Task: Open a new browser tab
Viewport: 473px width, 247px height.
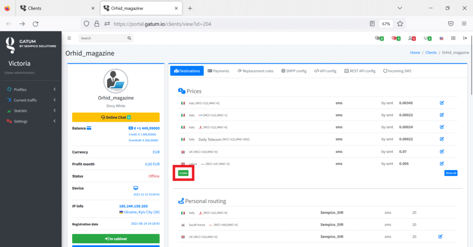Action: 190,8
